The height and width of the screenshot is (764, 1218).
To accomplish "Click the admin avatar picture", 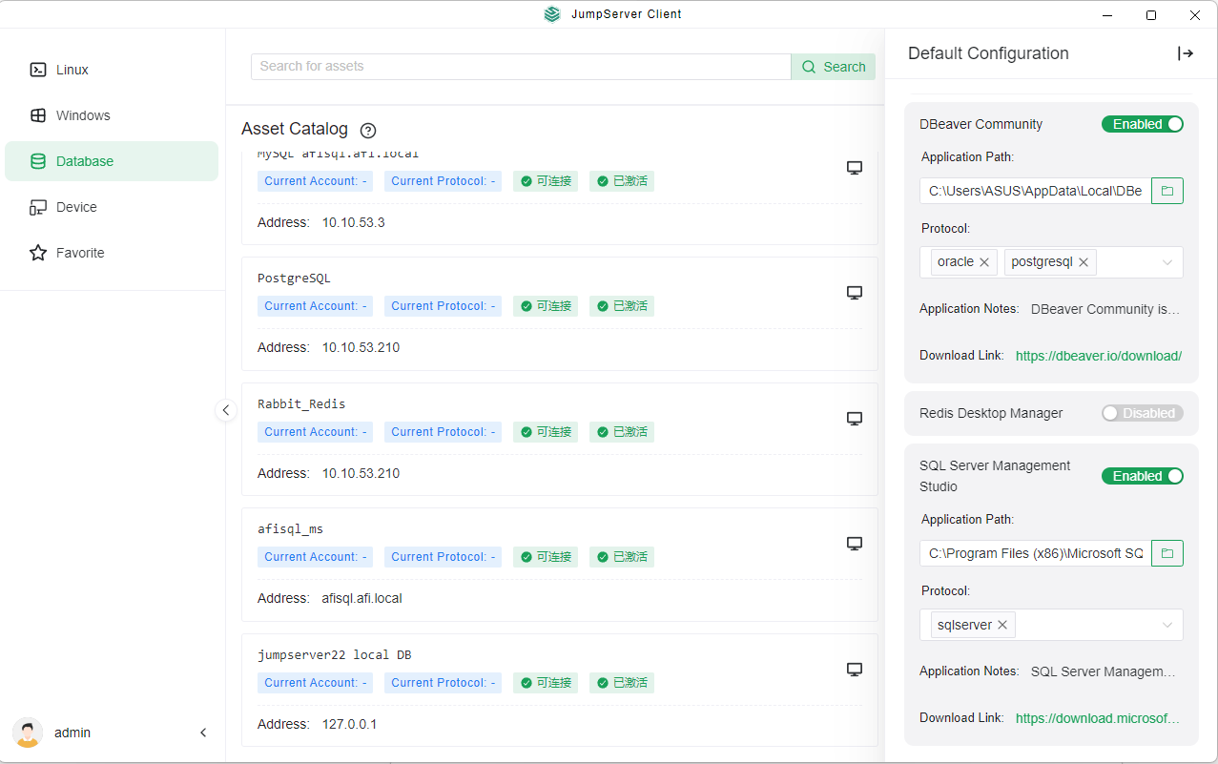I will [28, 733].
